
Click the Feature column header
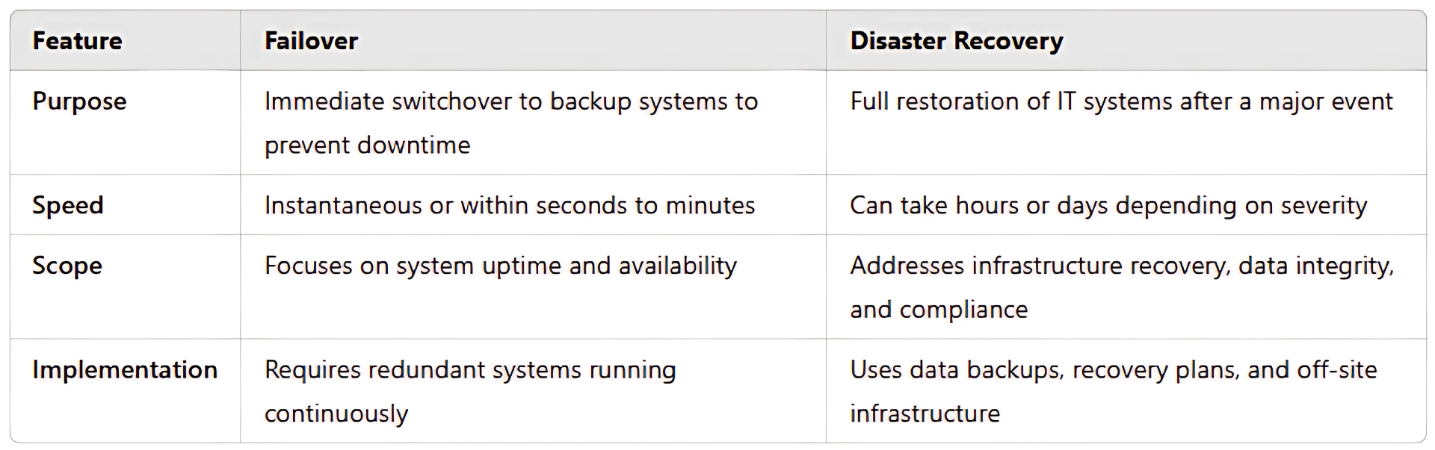point(77,41)
